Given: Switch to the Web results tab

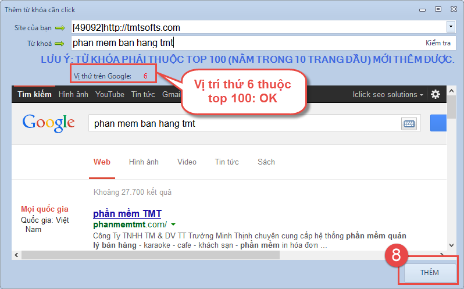Looking at the screenshot, I should pos(102,162).
